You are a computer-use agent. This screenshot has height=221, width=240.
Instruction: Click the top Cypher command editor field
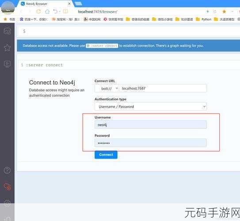point(129,31)
